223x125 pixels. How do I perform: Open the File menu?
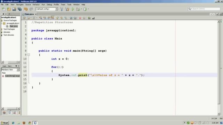(2, 5)
